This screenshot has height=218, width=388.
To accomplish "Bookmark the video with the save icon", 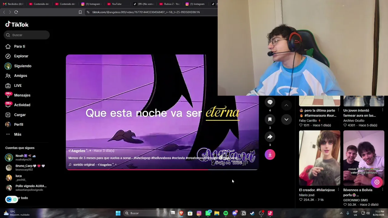I will point(270,120).
